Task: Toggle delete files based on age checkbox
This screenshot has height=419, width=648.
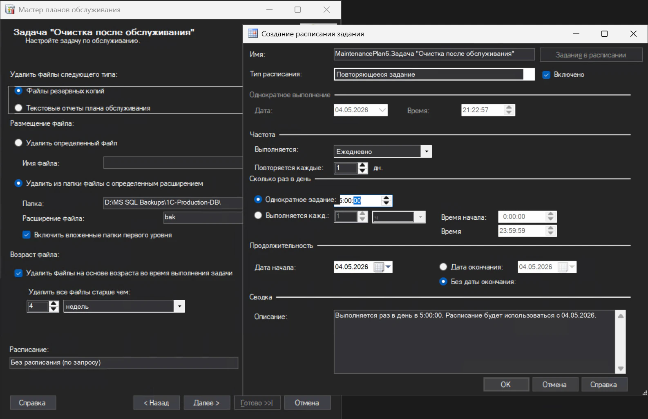Action: click(18, 273)
